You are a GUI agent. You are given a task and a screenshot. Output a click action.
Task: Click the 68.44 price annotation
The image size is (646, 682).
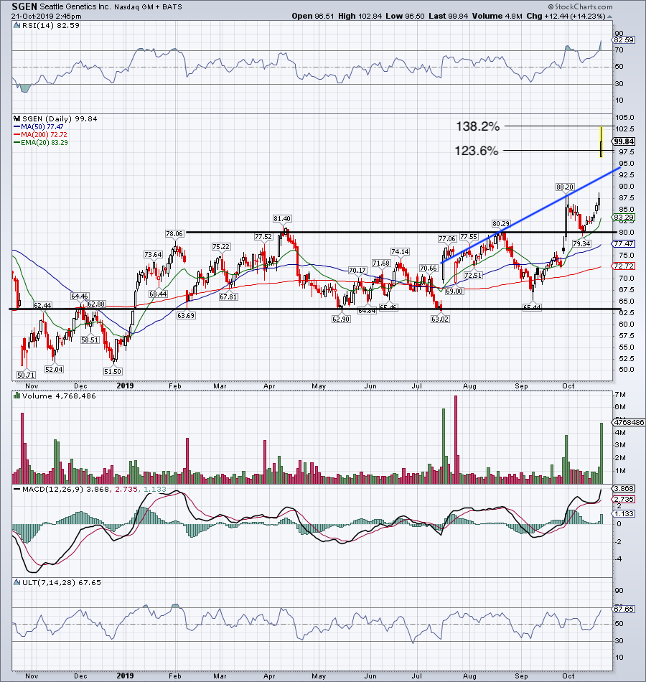159,294
